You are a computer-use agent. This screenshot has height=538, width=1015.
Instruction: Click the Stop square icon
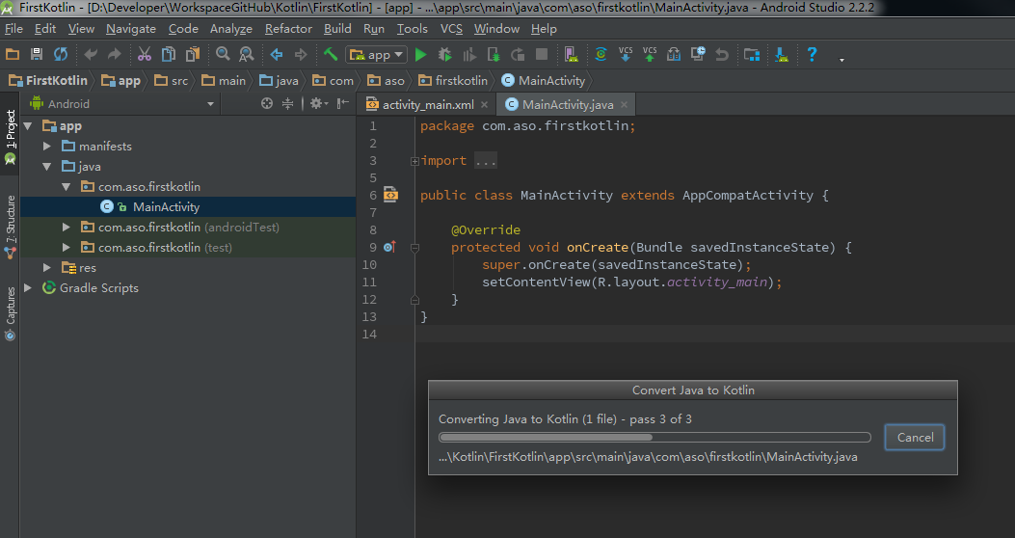tap(542, 54)
